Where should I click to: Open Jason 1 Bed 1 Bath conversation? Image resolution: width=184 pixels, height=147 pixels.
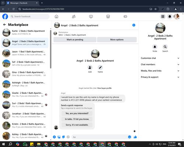25,53
